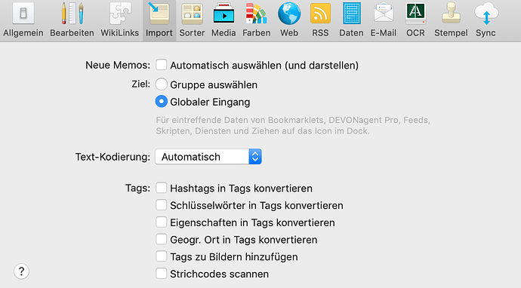This screenshot has width=521, height=288.
Task: Enable Schlüsselwörter in Tags konvertieren
Action: click(161, 205)
